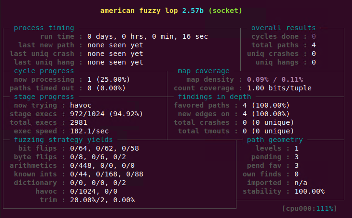352x218 pixels.
Task: Click the 'total tmouts' label
Action: point(204,131)
